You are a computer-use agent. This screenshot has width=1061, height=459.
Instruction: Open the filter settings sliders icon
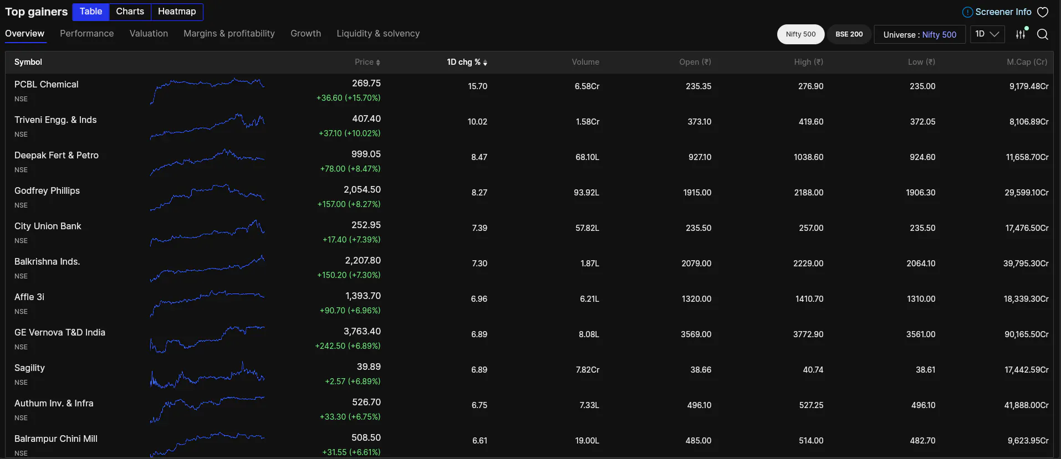click(x=1021, y=34)
